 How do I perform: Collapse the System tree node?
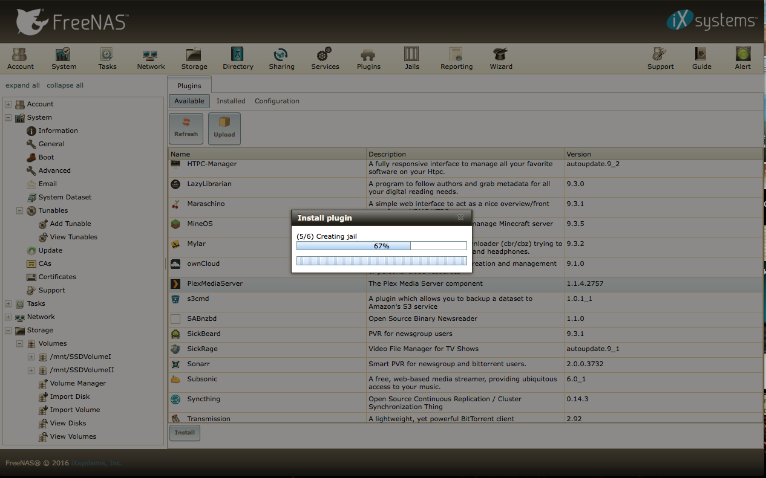8,117
